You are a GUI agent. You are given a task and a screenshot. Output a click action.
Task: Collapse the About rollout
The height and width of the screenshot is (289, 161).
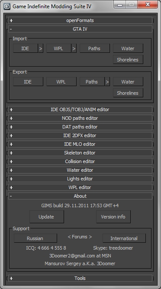click(80, 196)
